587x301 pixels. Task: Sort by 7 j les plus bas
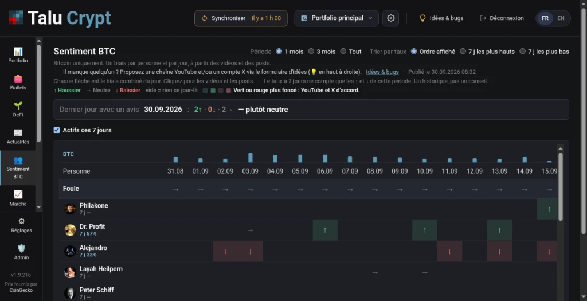(x=522, y=51)
